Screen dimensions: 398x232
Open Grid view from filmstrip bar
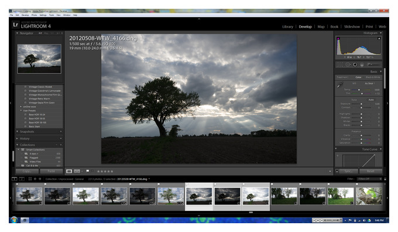pyautogui.click(x=30, y=179)
